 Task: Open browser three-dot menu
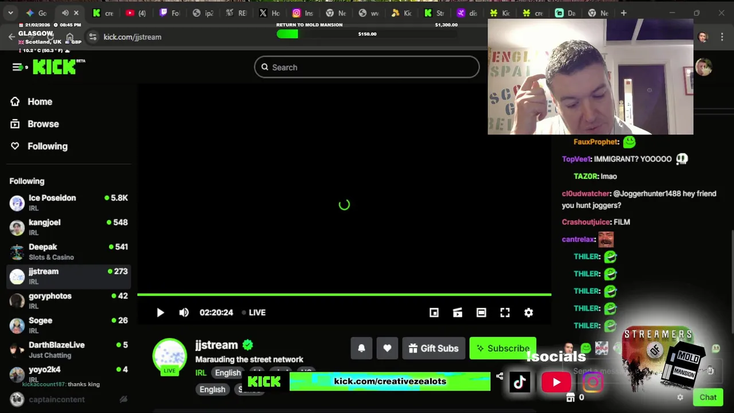(721, 37)
